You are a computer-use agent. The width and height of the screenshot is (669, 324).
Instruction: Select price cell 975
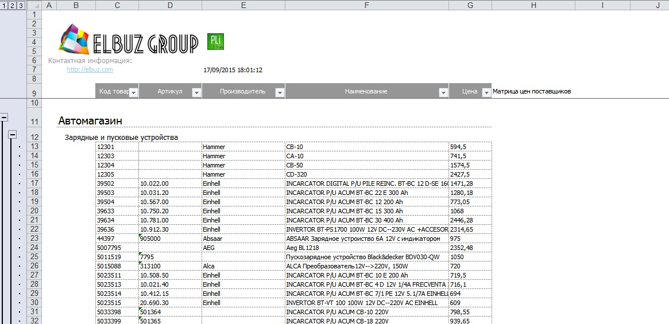click(x=470, y=239)
